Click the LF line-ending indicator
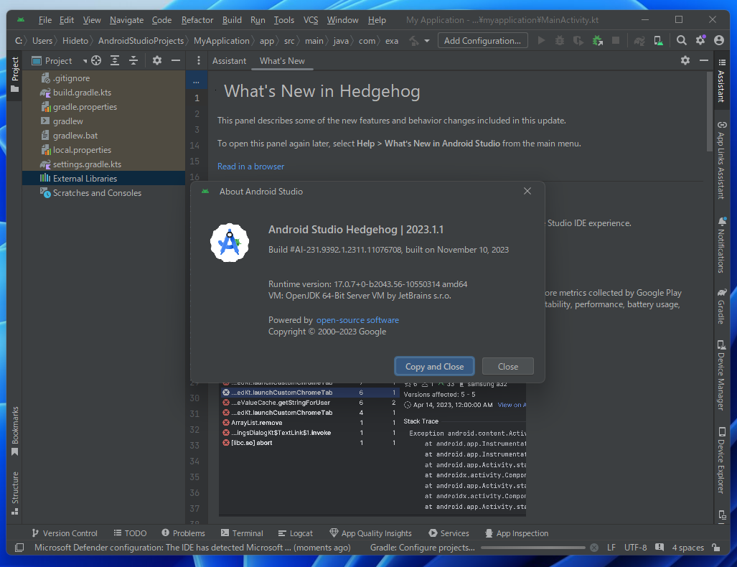This screenshot has height=567, width=737. [611, 547]
